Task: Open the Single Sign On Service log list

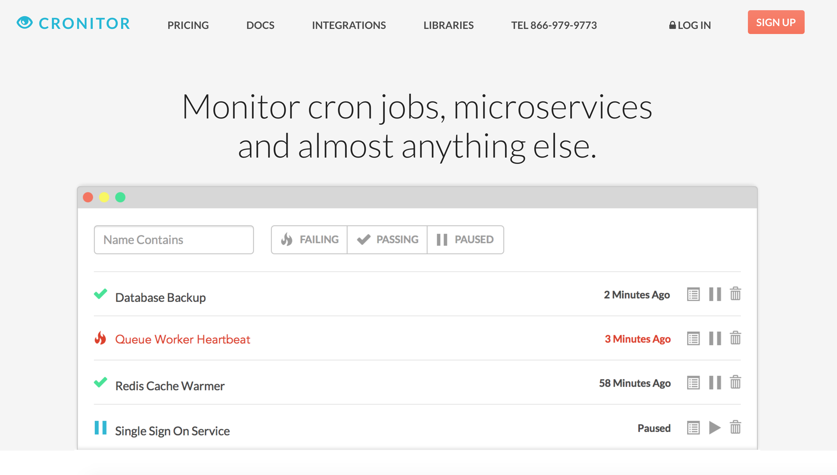Action: pyautogui.click(x=693, y=428)
